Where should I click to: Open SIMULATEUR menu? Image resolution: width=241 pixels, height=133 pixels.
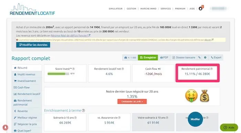pyautogui.click(x=116, y=9)
